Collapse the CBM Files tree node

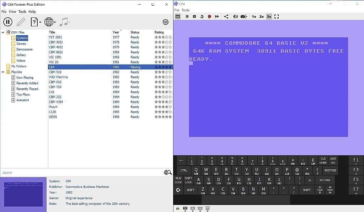click(3, 32)
